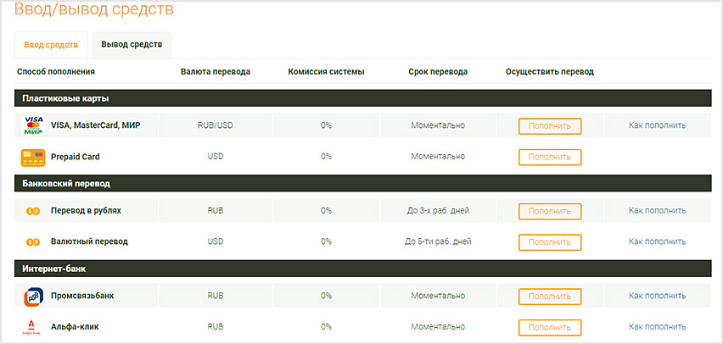
Task: Open Как пополнить link for Перевод в рублях
Action: 658,210
